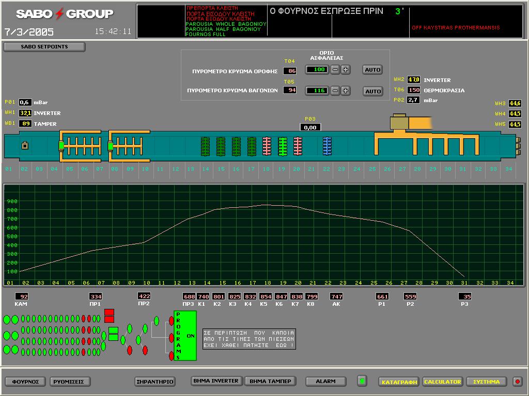Click the T04 safety limit field showing 100
Image resolution: width=529 pixels, height=396 pixels.
pos(317,70)
